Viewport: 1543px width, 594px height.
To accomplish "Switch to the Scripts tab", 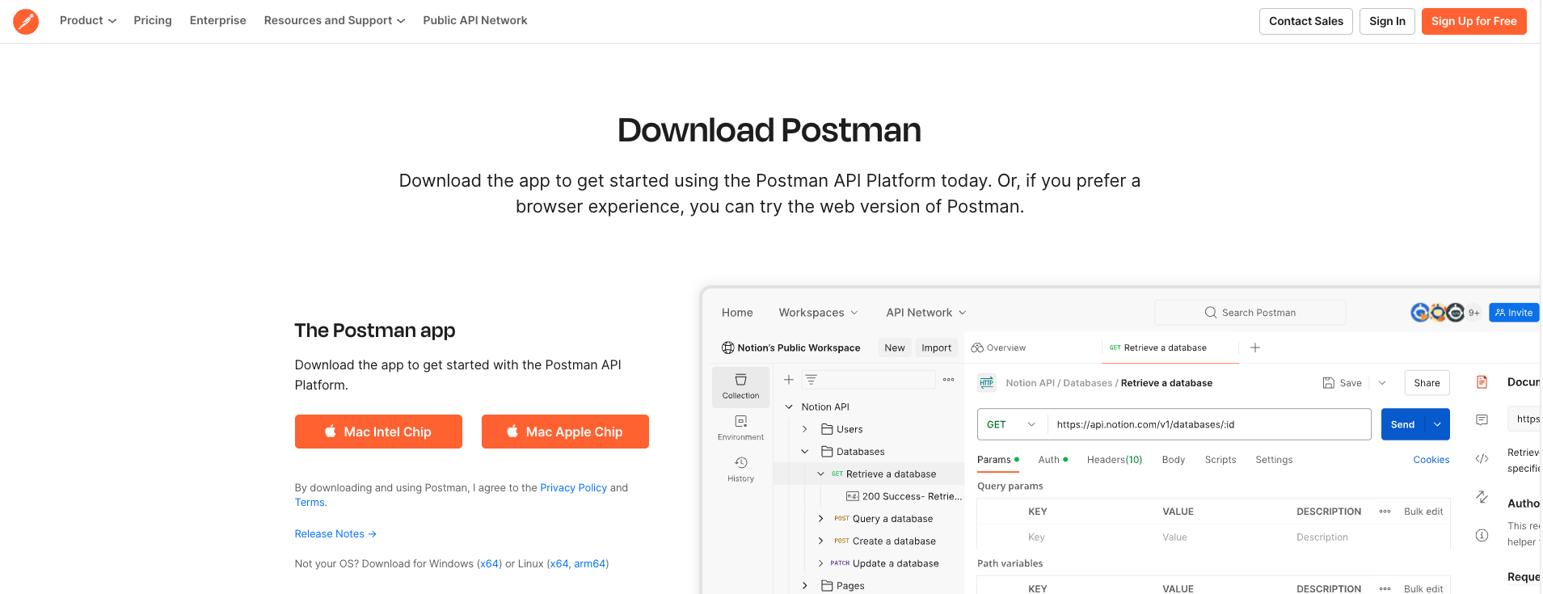I will [1220, 460].
